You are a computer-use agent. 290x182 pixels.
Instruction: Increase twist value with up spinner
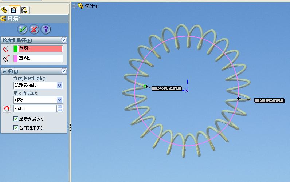pyautogui.click(x=60, y=107)
